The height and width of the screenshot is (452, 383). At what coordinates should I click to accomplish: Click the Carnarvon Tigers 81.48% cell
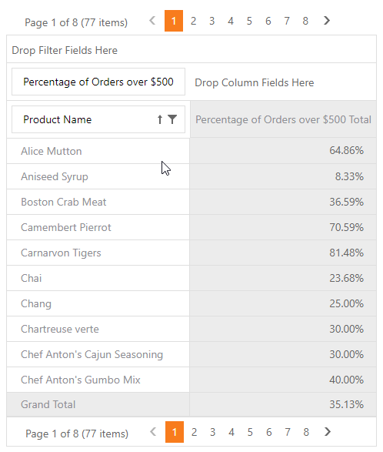(x=283, y=253)
